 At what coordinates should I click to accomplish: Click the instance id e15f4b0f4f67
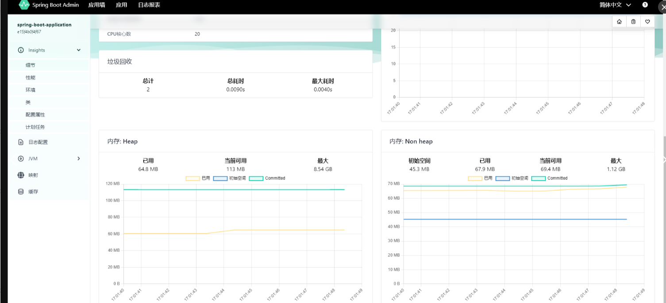[x=29, y=32]
